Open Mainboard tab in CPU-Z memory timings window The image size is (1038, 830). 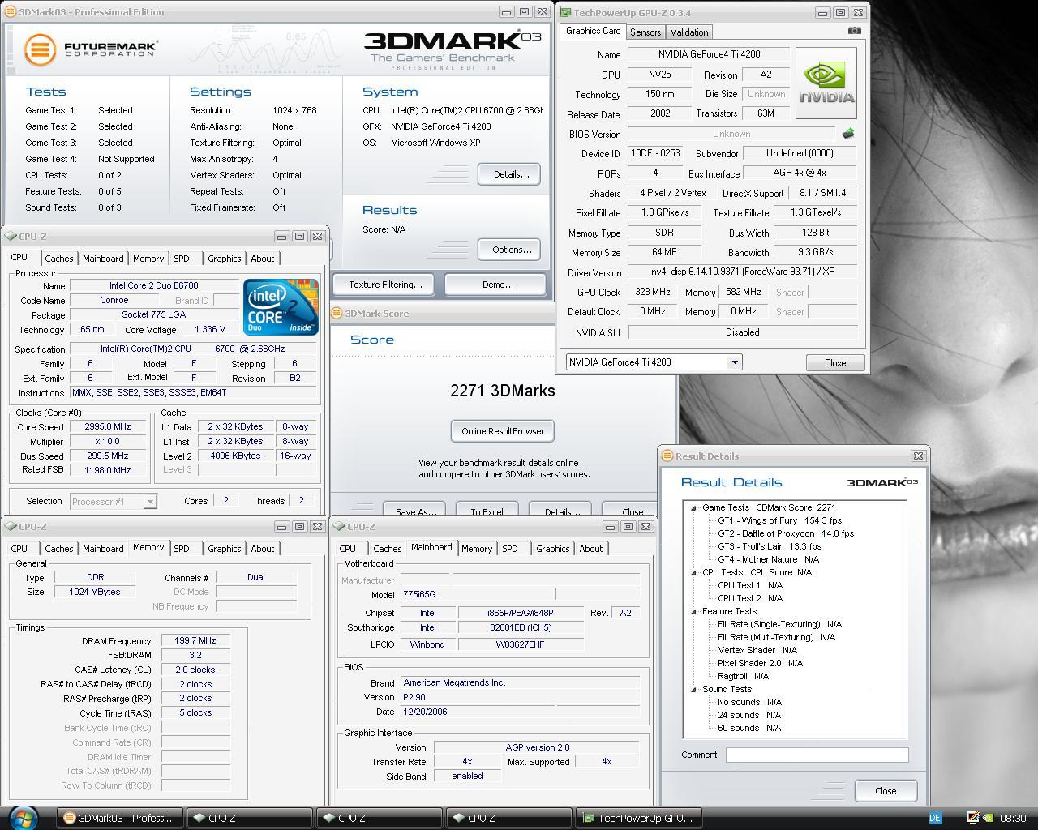[104, 549]
